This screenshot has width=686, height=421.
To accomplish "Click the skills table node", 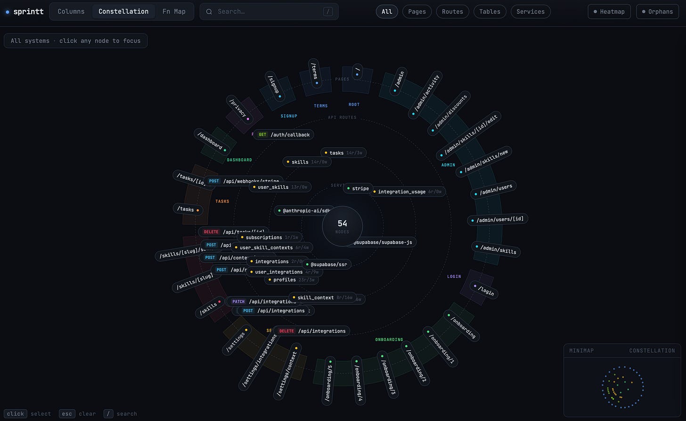I will 307,162.
